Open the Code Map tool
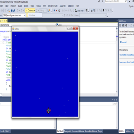This screenshot has height=134, width=134. pos(79,11)
